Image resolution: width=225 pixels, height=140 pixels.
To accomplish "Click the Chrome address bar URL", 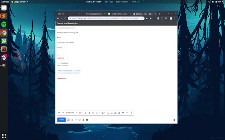I will click(105, 19).
